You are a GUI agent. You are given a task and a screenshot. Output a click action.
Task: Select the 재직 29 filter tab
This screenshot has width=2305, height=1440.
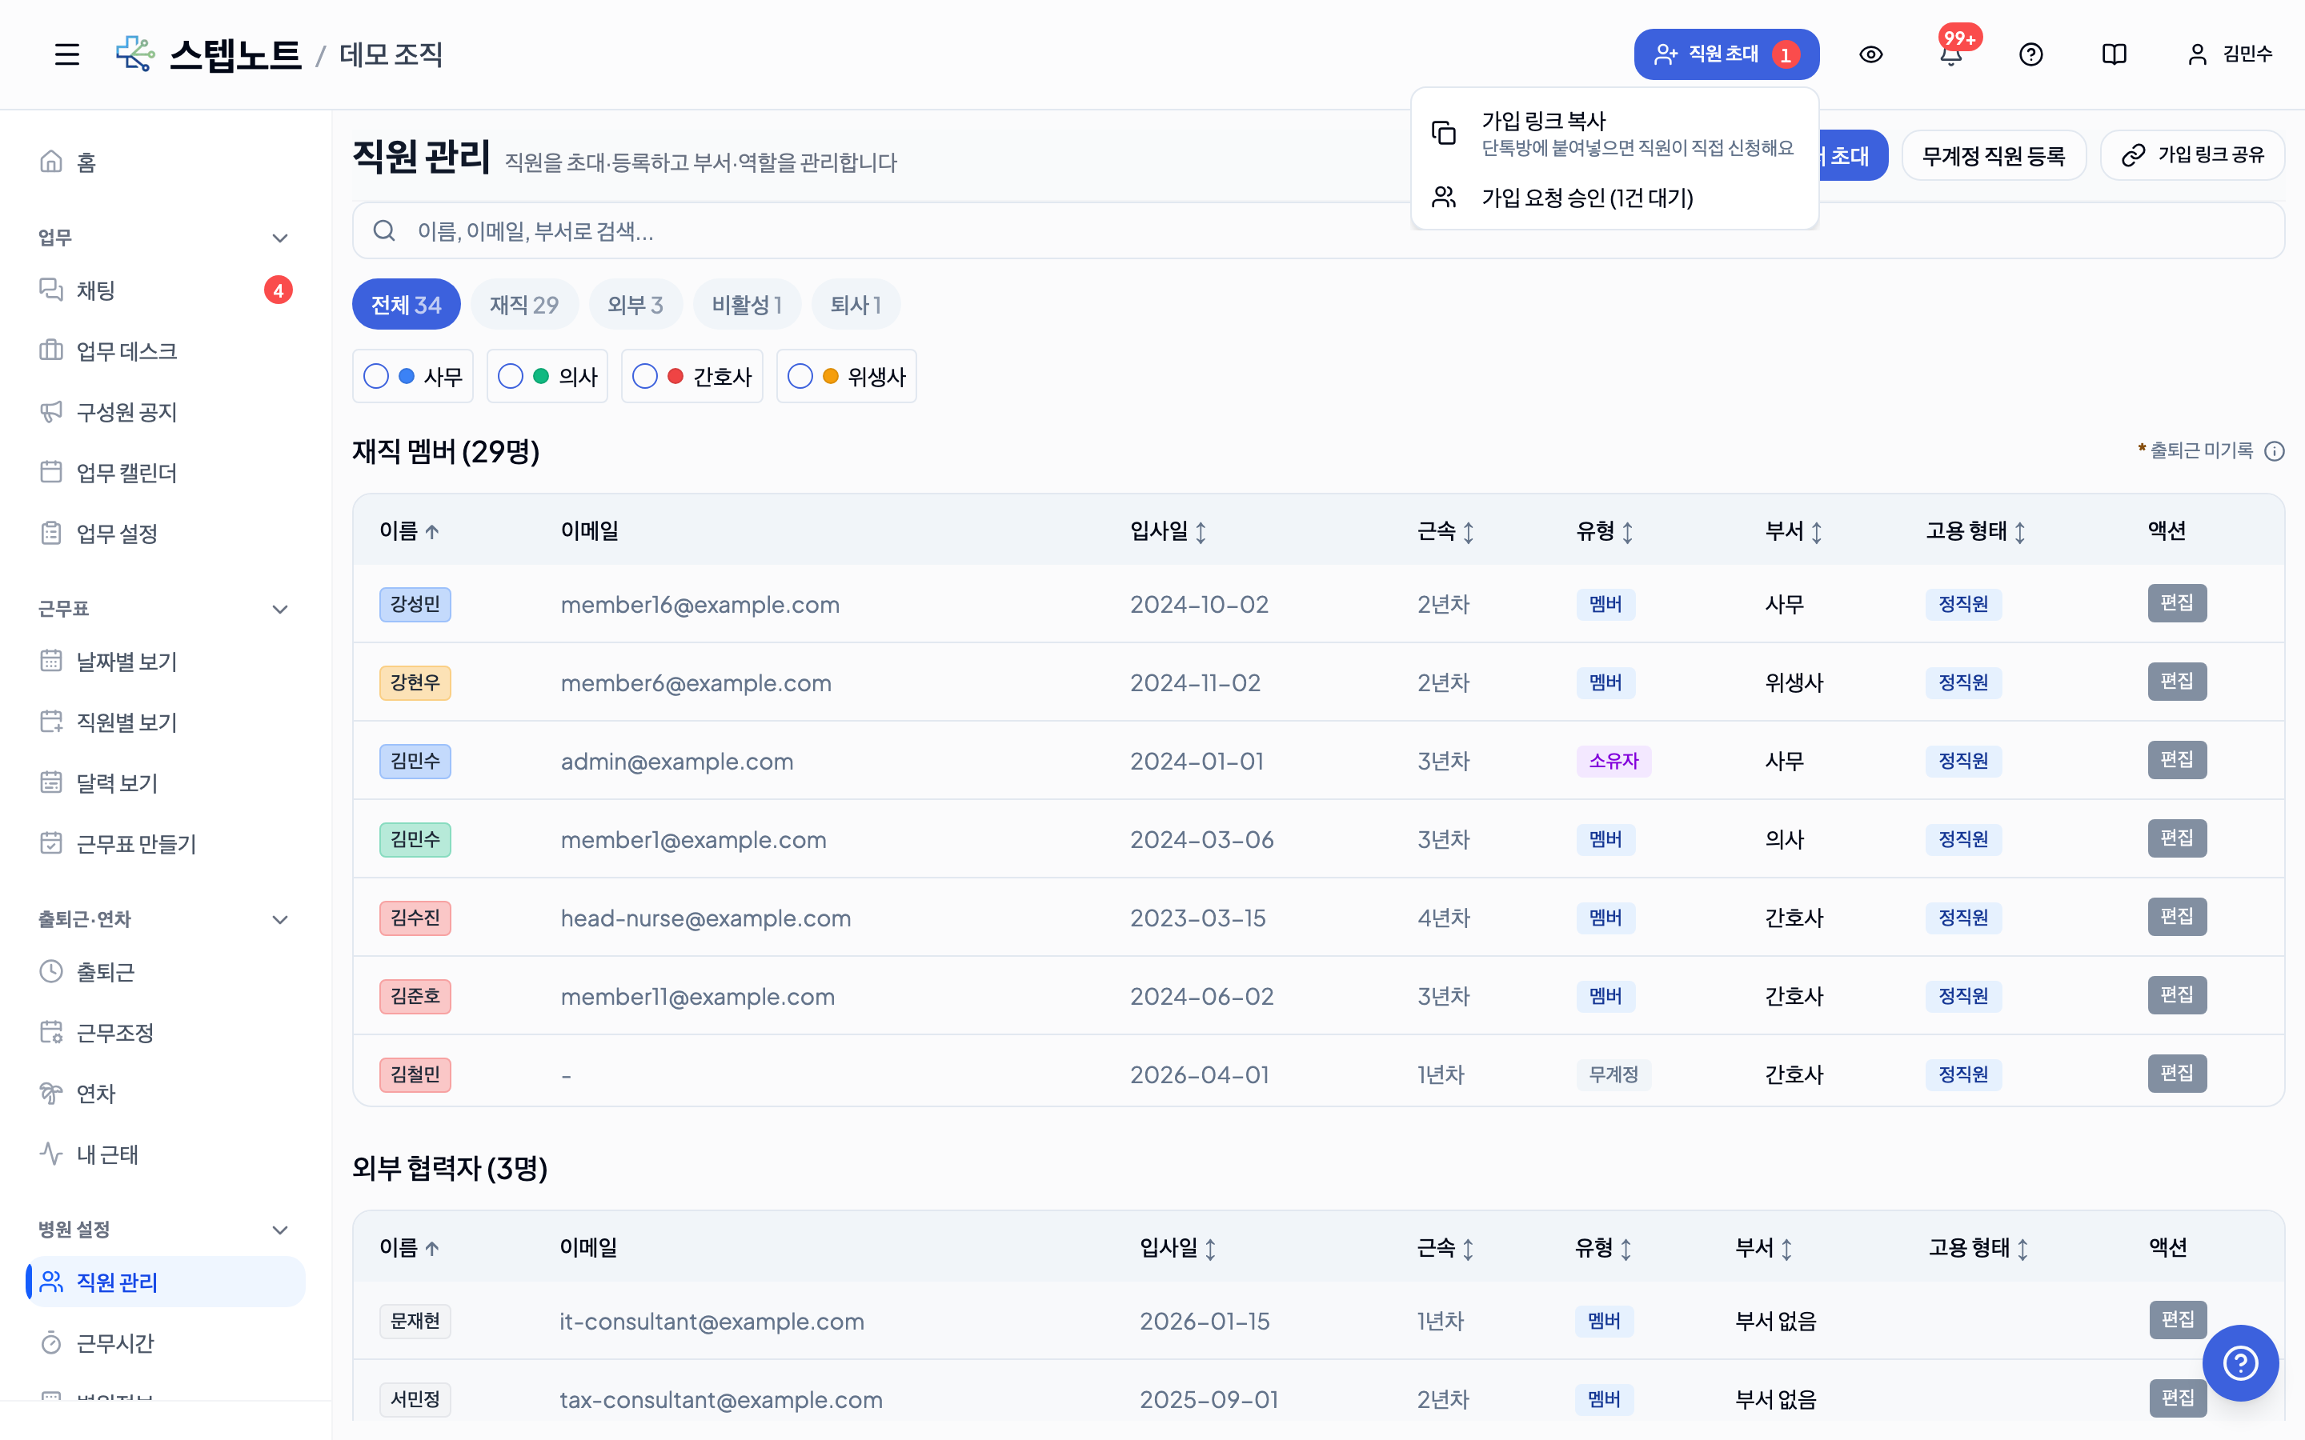tap(524, 305)
